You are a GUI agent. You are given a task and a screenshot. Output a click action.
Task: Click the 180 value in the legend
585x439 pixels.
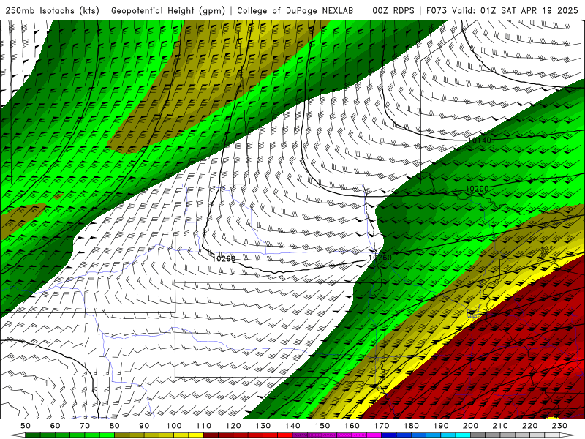pos(412,426)
